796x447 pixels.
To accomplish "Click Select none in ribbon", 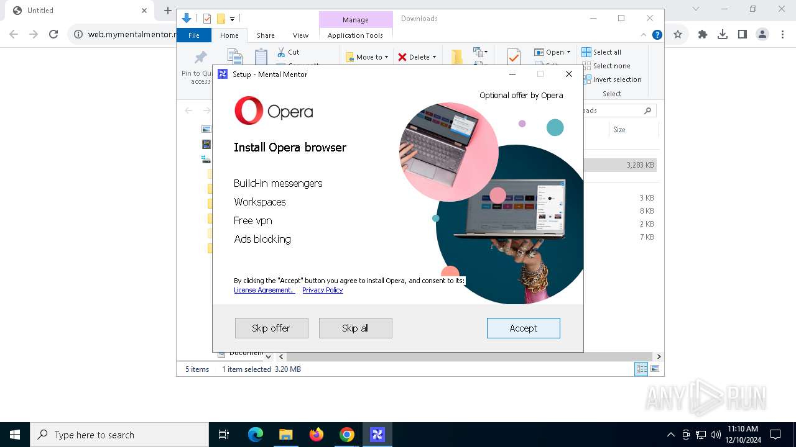I will (606, 66).
